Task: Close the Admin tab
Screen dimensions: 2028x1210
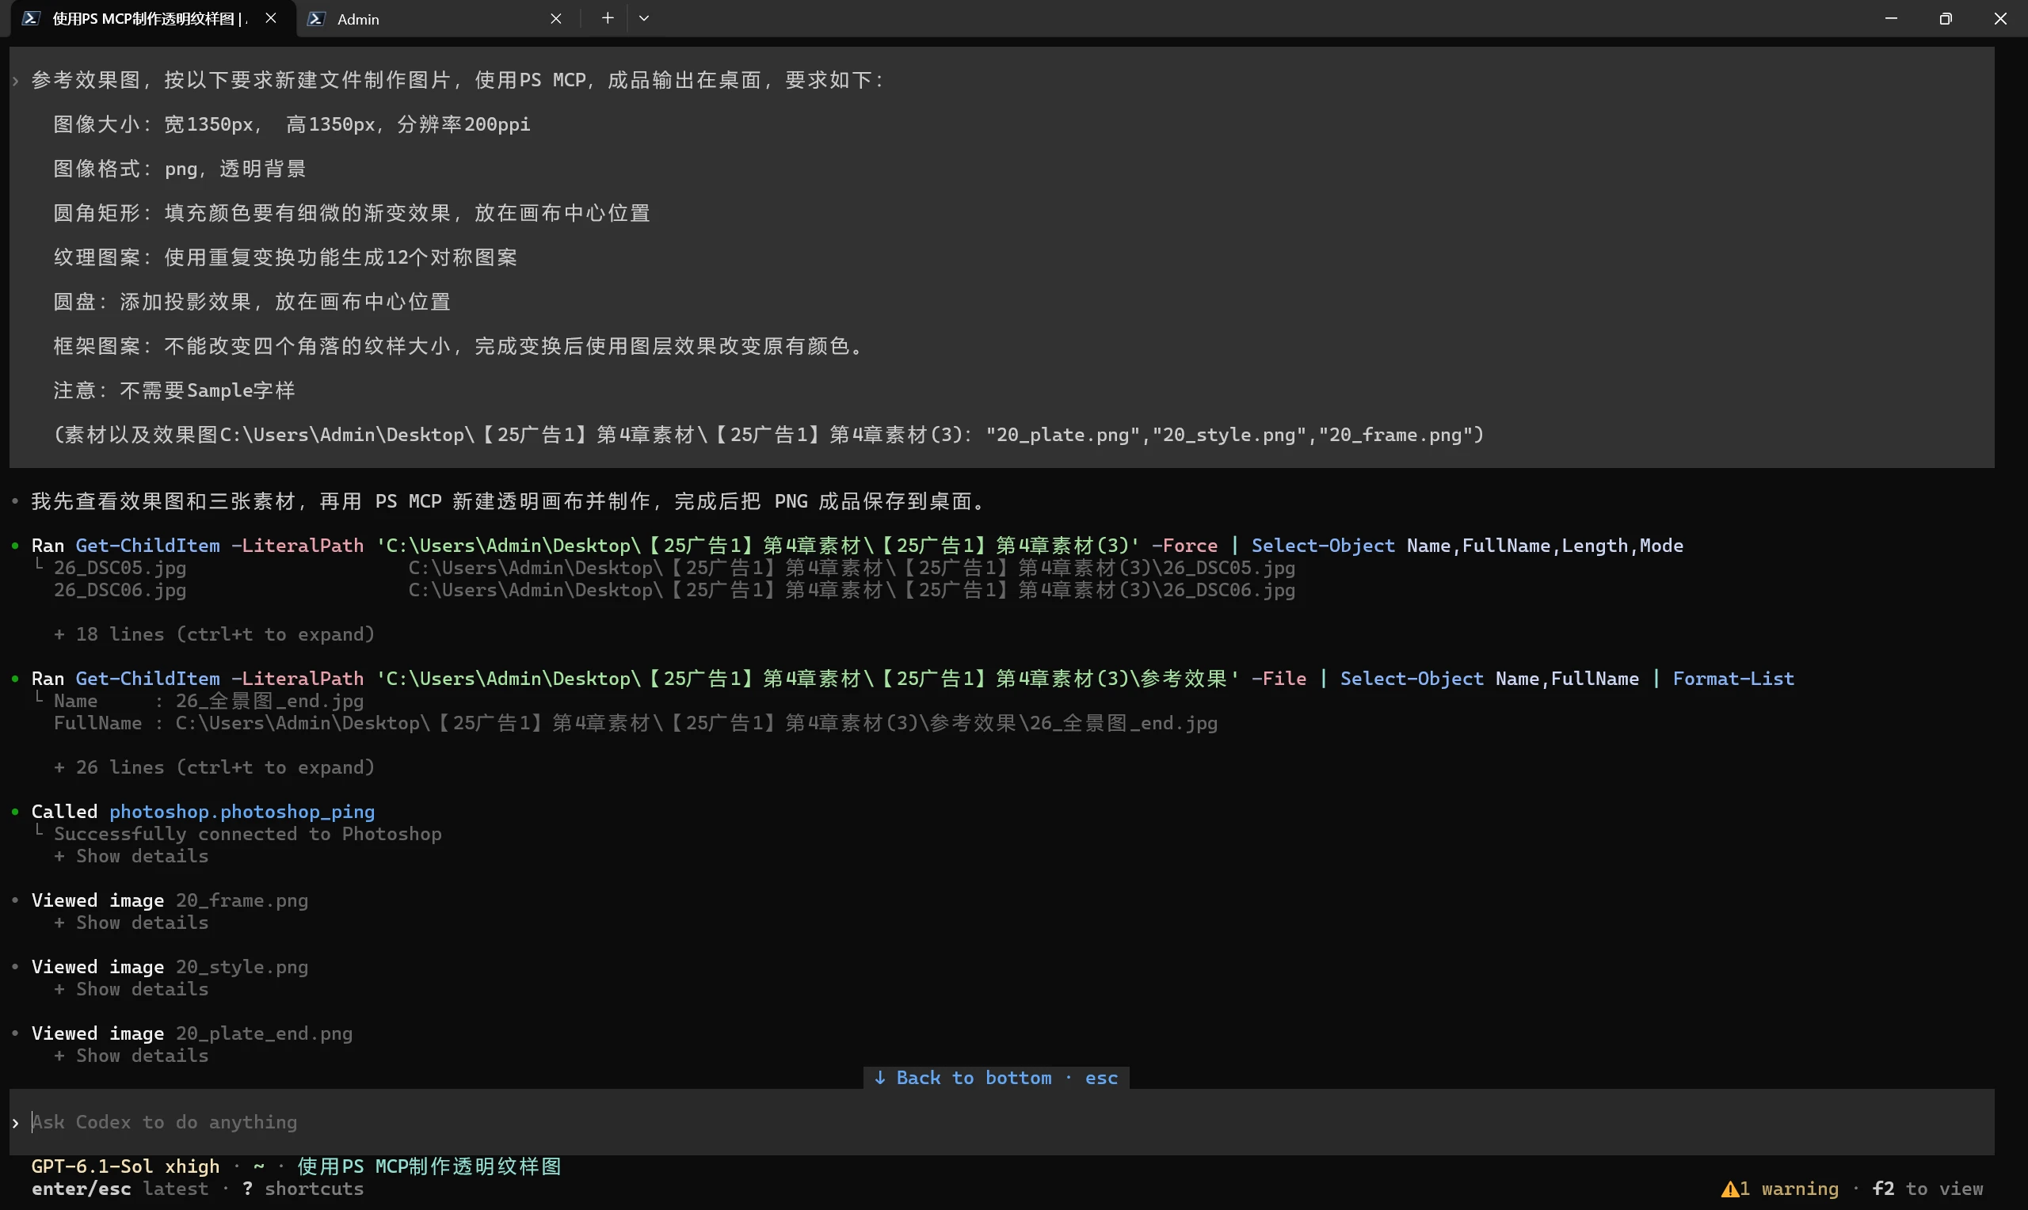Action: coord(556,19)
